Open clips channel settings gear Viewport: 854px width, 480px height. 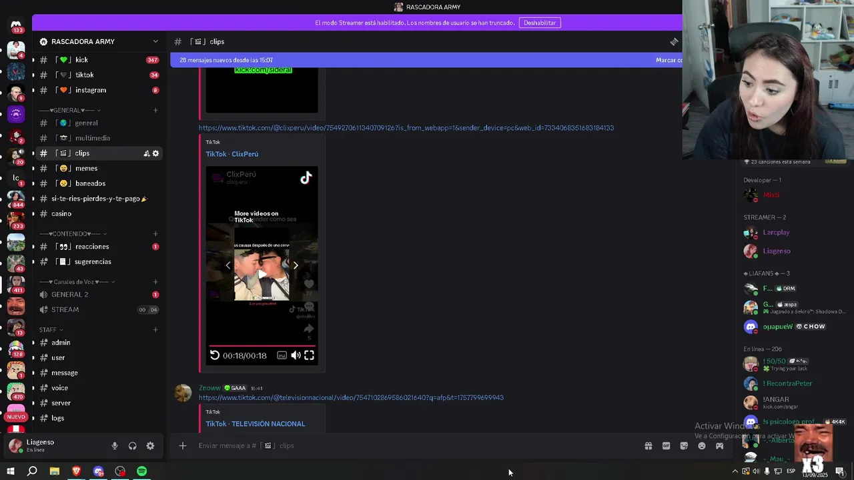[x=155, y=153]
